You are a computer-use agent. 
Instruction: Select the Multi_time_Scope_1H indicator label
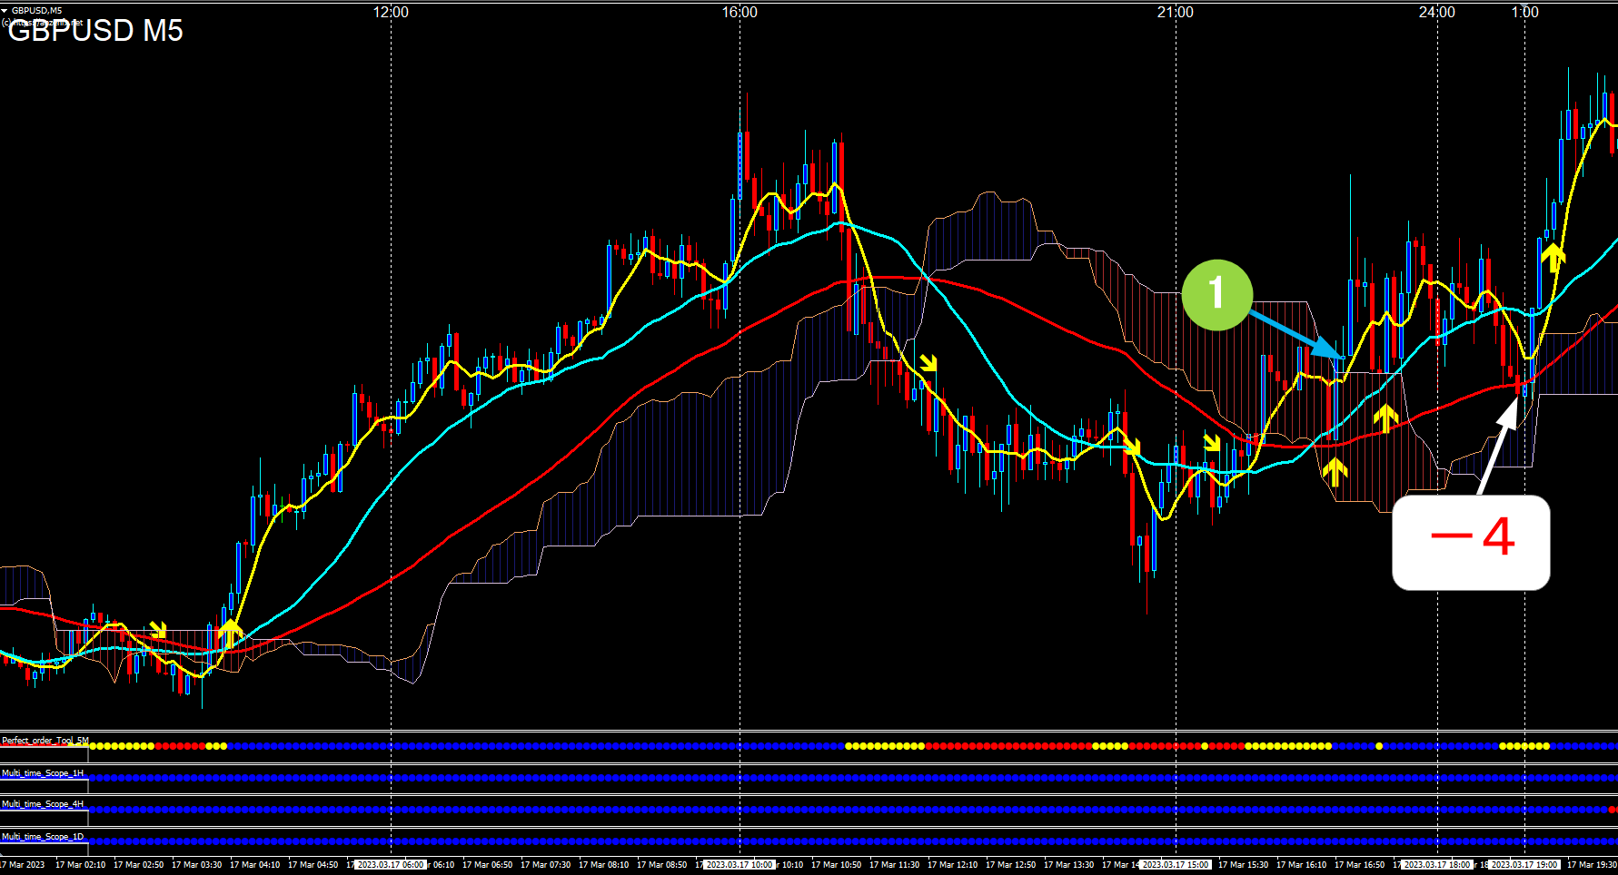pos(42,773)
